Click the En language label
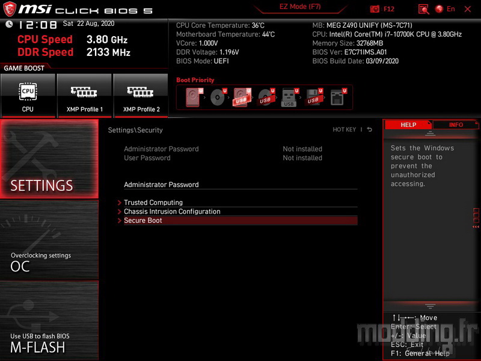This screenshot has width=481, height=361. point(450,9)
